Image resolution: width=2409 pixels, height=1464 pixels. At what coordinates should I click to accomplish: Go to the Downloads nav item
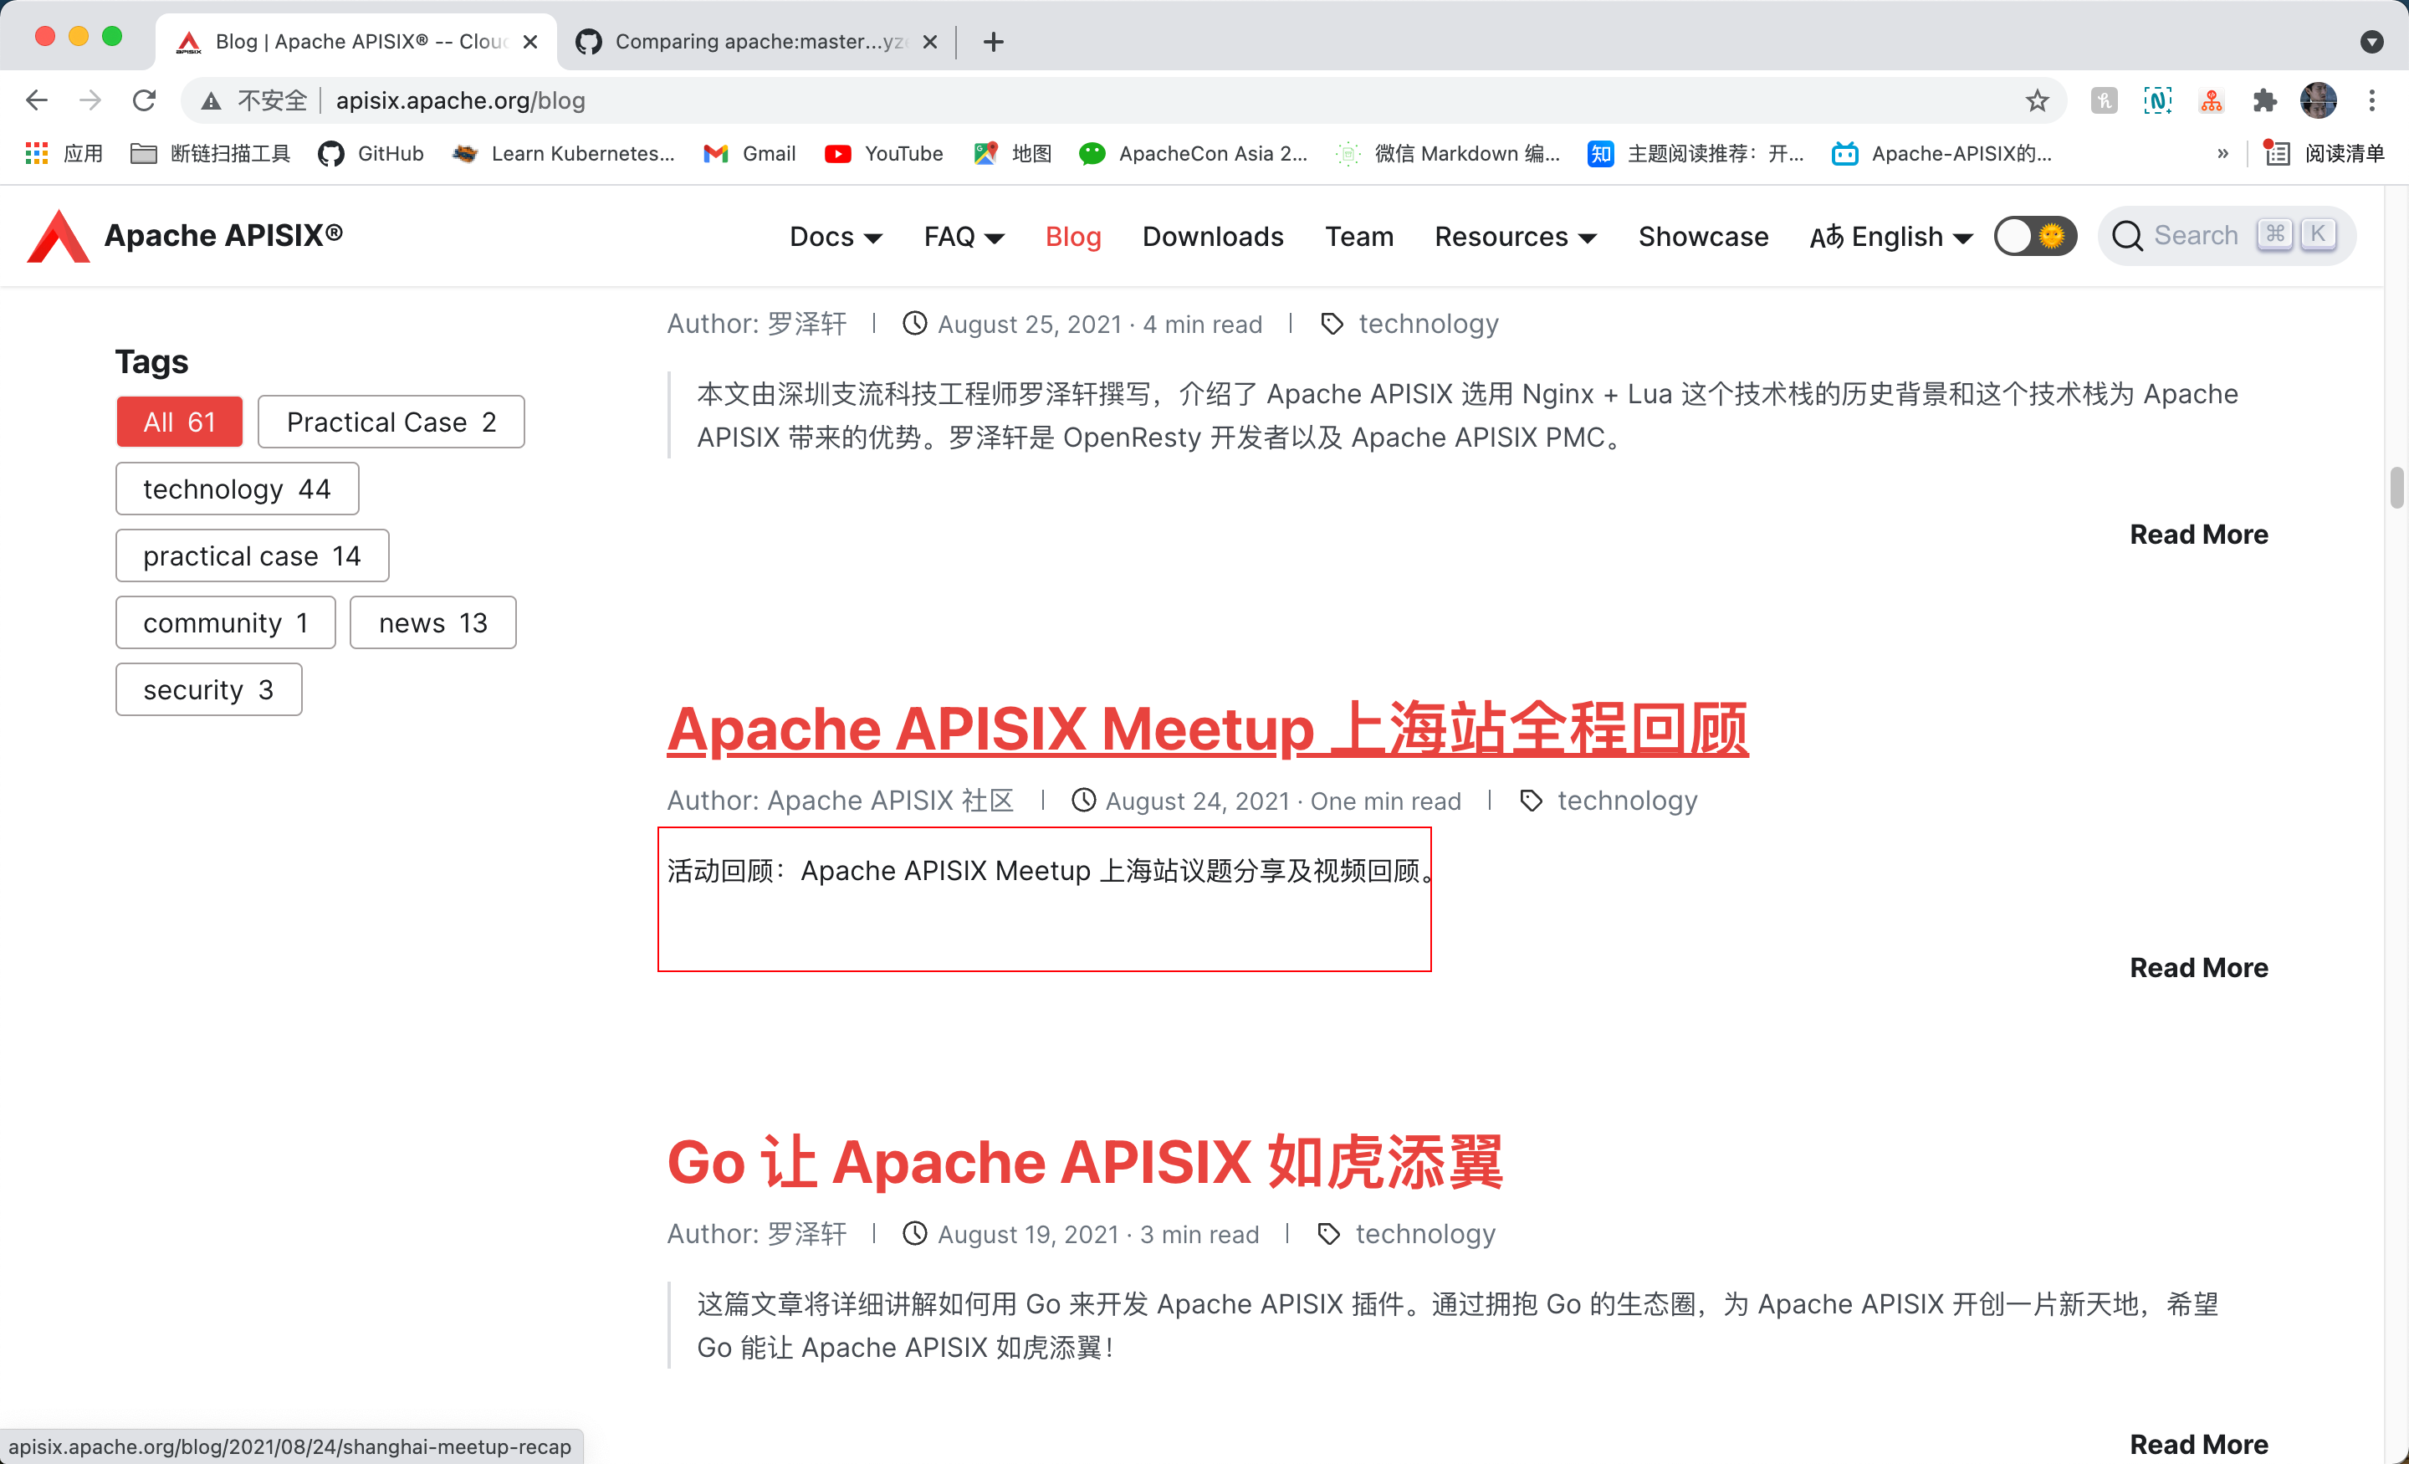pos(1212,237)
